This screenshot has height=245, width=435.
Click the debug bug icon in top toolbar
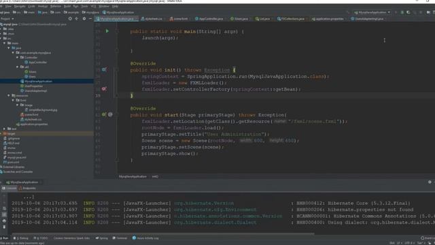402,12
